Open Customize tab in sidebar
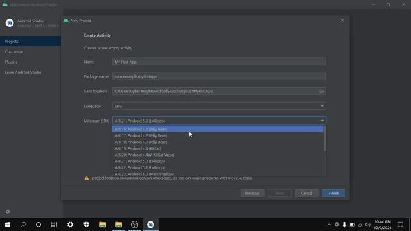This screenshot has height=231, width=411. click(30, 51)
